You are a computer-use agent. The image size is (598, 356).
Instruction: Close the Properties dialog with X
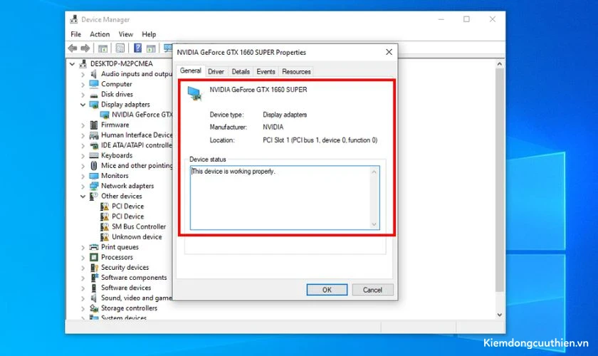coord(389,52)
